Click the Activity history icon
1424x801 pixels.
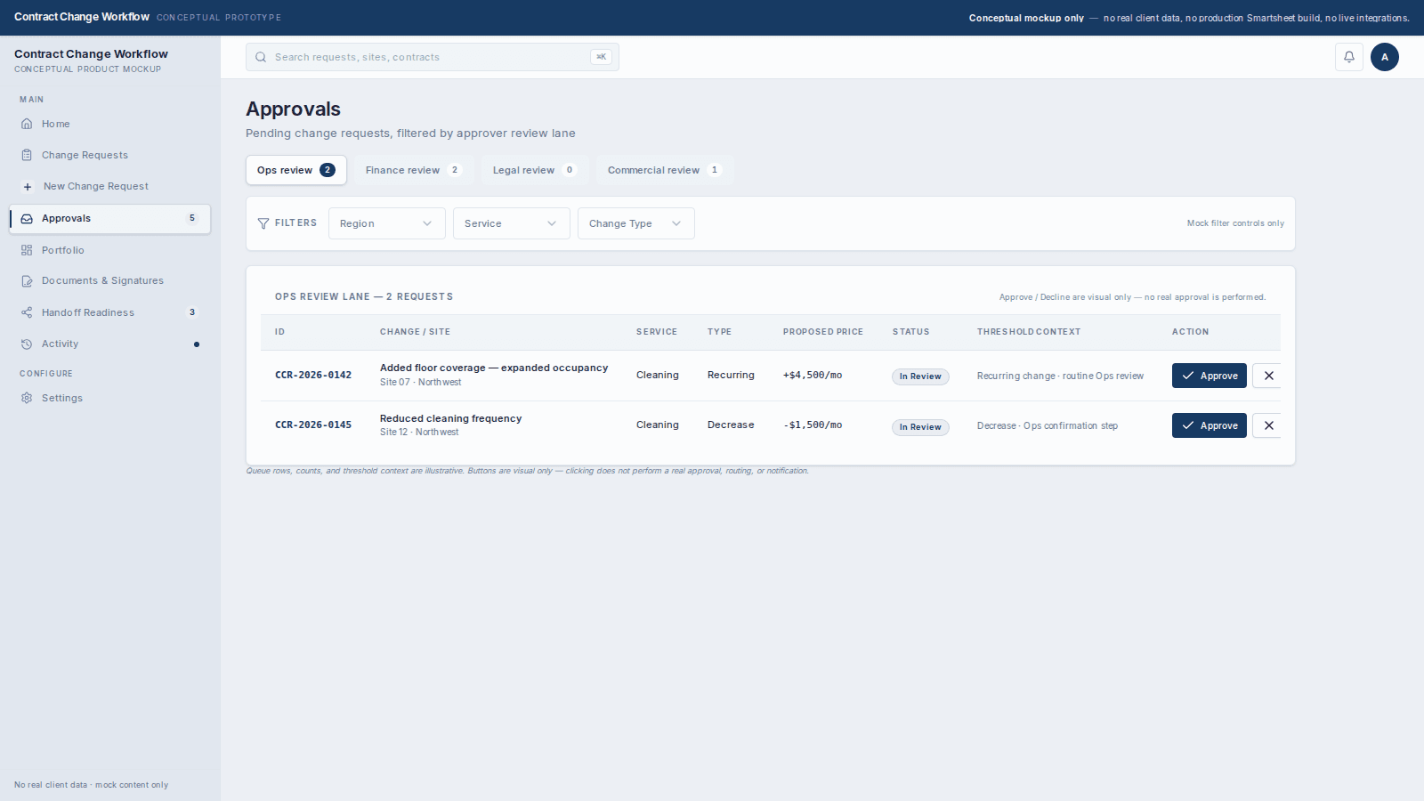27,344
